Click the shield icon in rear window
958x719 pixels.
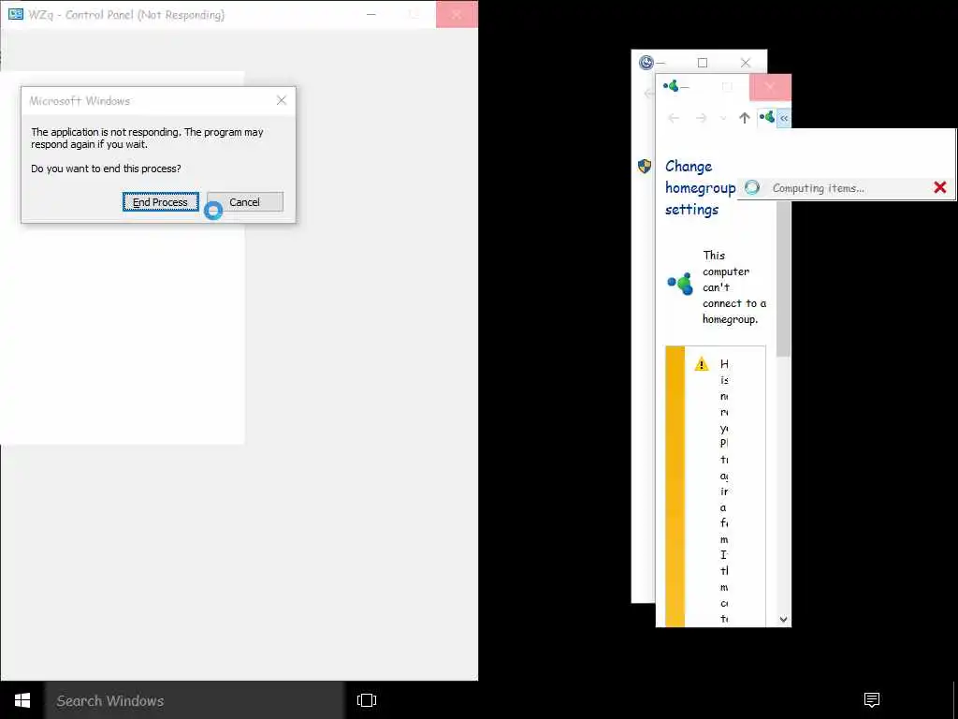point(645,166)
